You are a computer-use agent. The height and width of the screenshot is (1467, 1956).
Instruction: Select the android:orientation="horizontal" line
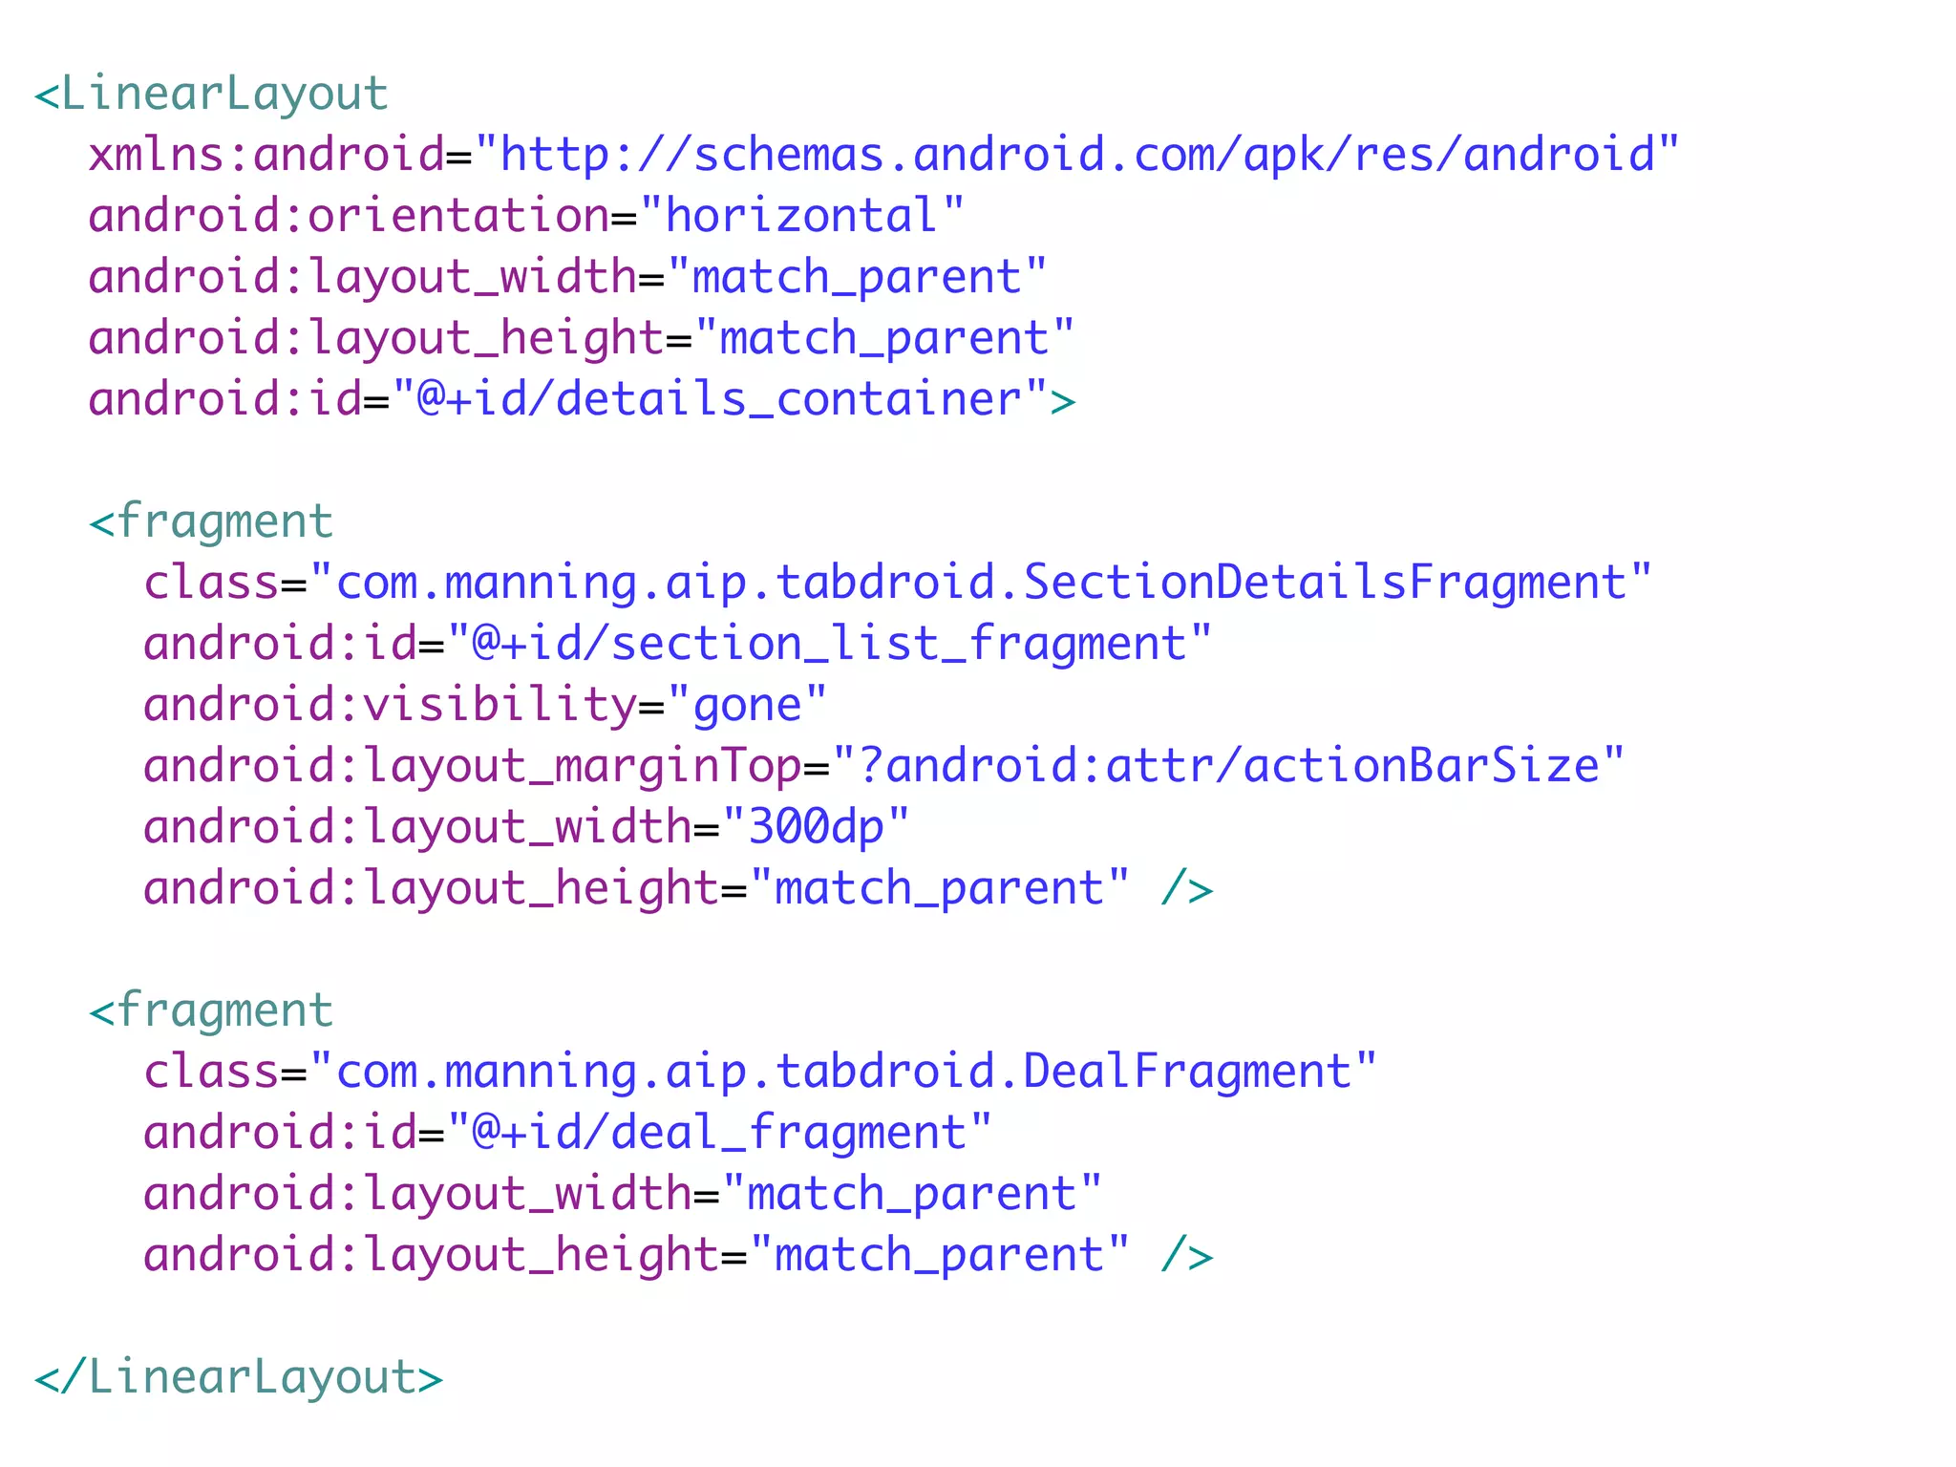point(526,217)
